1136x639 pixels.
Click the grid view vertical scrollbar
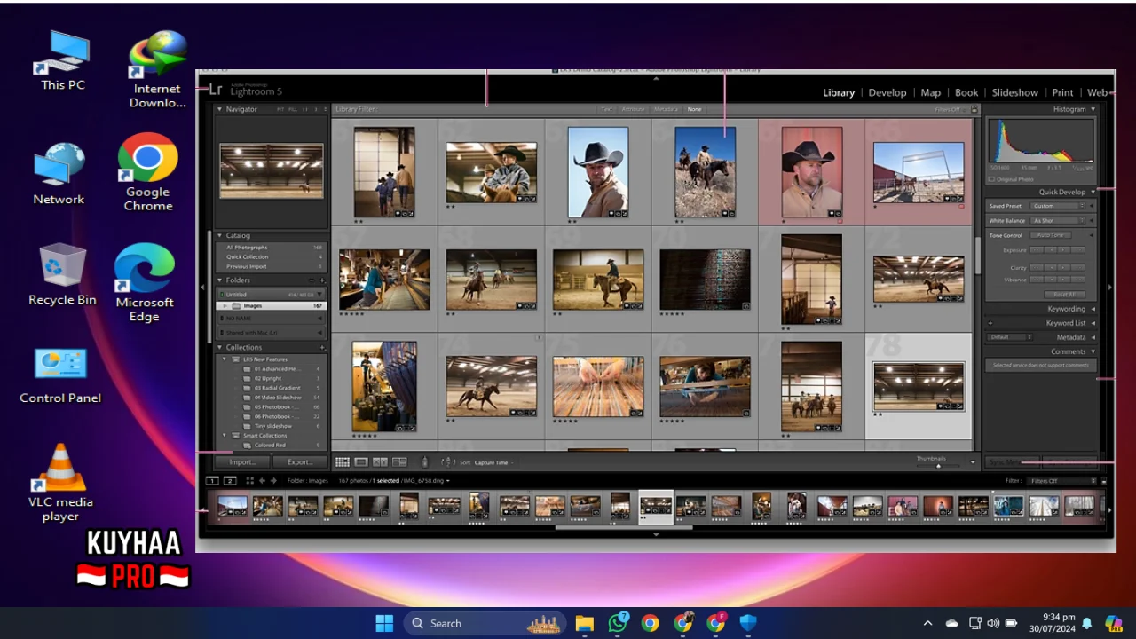(978, 256)
